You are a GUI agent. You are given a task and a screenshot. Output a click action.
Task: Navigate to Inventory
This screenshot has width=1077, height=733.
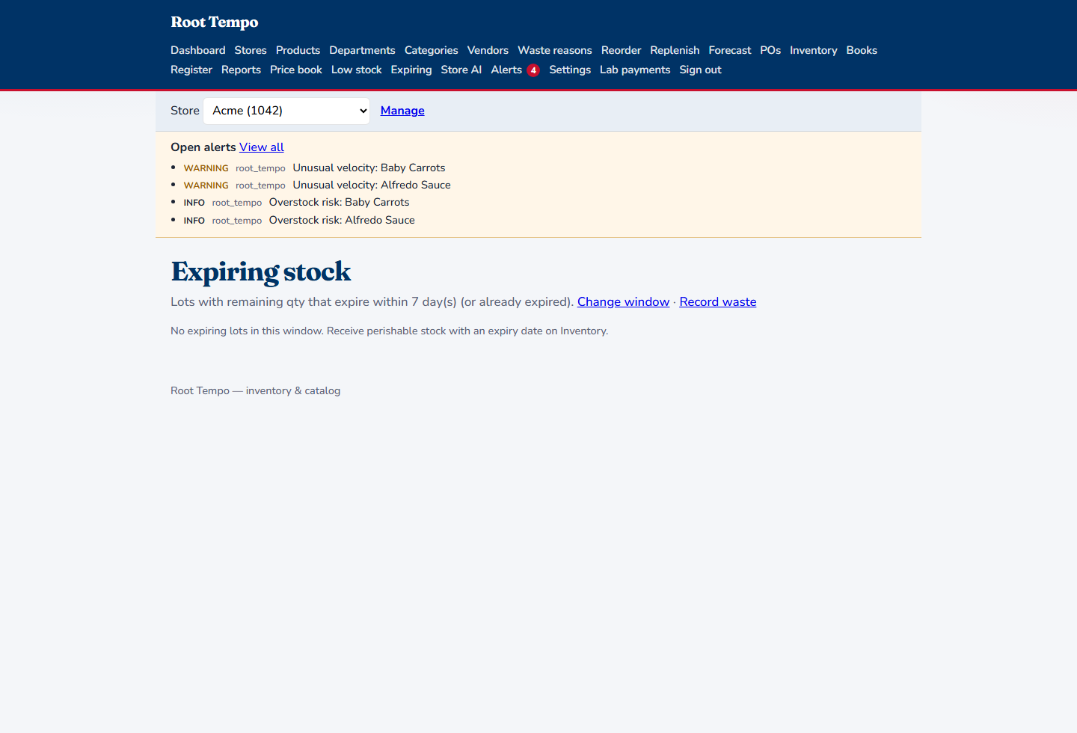tap(813, 50)
